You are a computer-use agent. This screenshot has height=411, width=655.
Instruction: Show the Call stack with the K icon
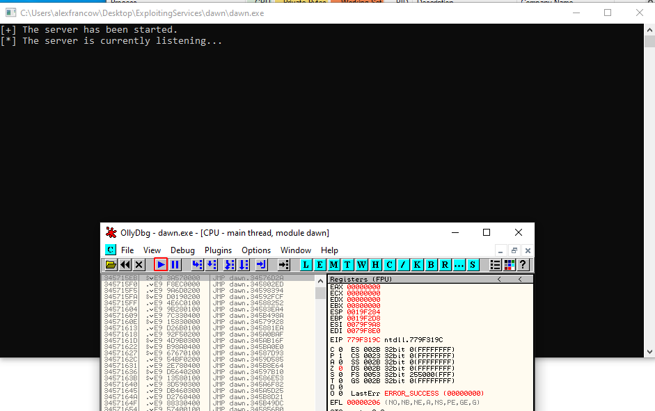(417, 264)
